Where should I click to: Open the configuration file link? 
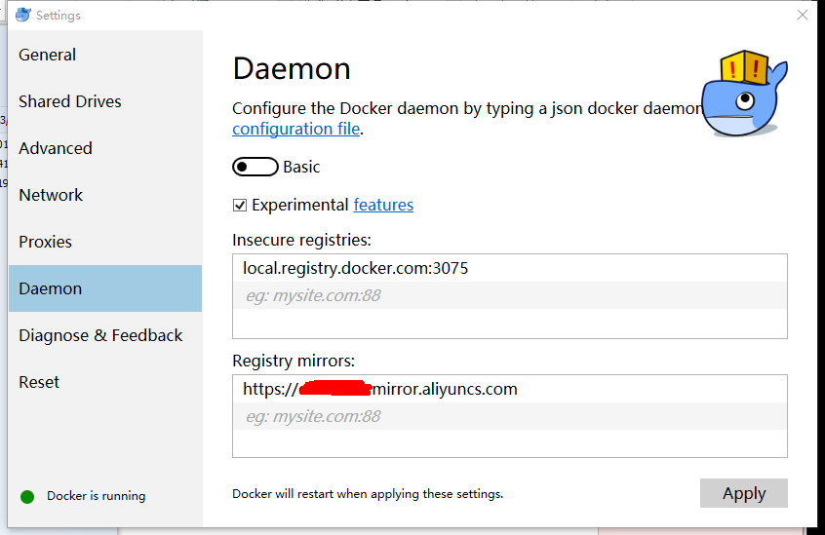pos(295,129)
